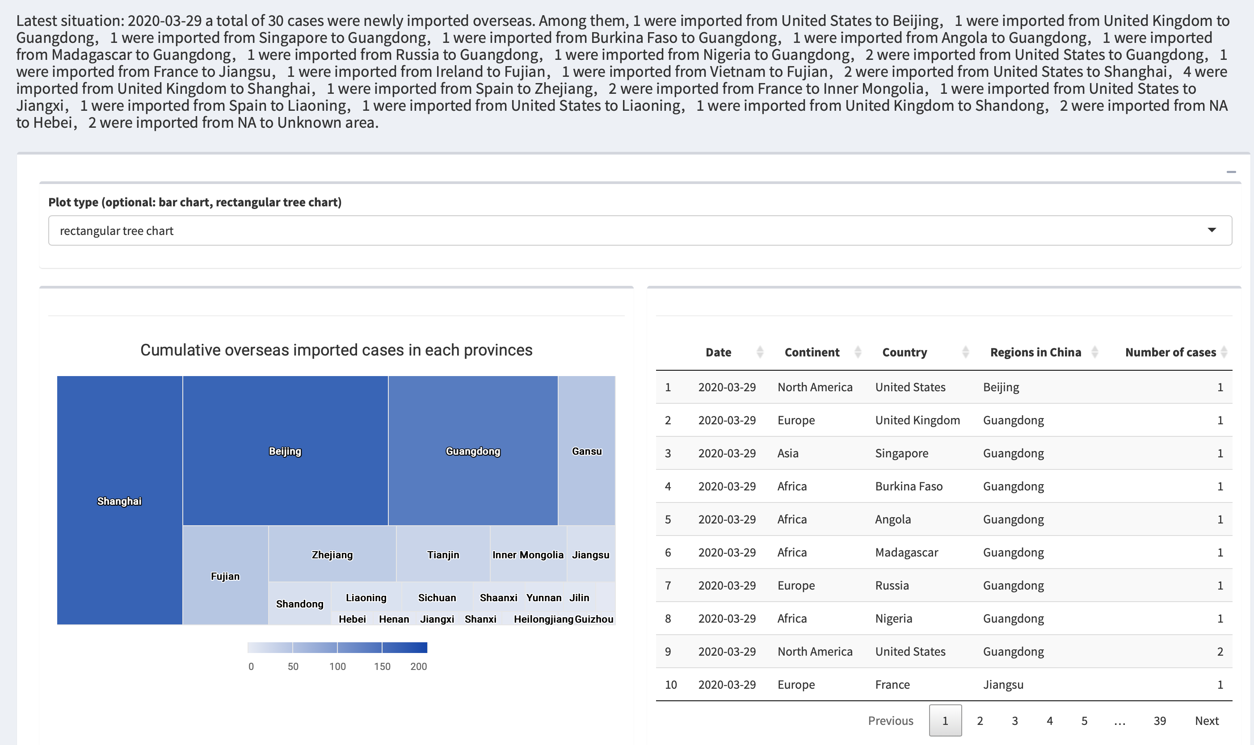Select the Shanghai block in the treemap
The image size is (1254, 745).
tap(119, 500)
